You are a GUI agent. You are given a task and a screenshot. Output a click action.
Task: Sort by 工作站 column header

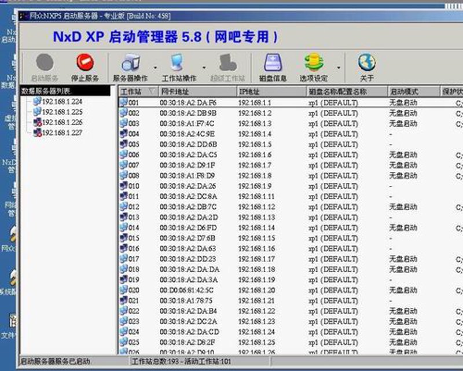click(x=138, y=91)
